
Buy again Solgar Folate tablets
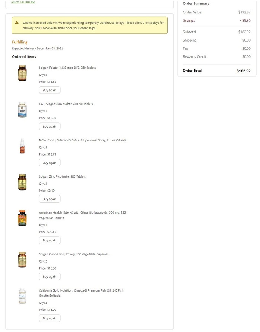pos(49,90)
